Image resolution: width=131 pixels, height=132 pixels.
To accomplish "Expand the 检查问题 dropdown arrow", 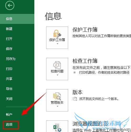I will click(57, 75).
